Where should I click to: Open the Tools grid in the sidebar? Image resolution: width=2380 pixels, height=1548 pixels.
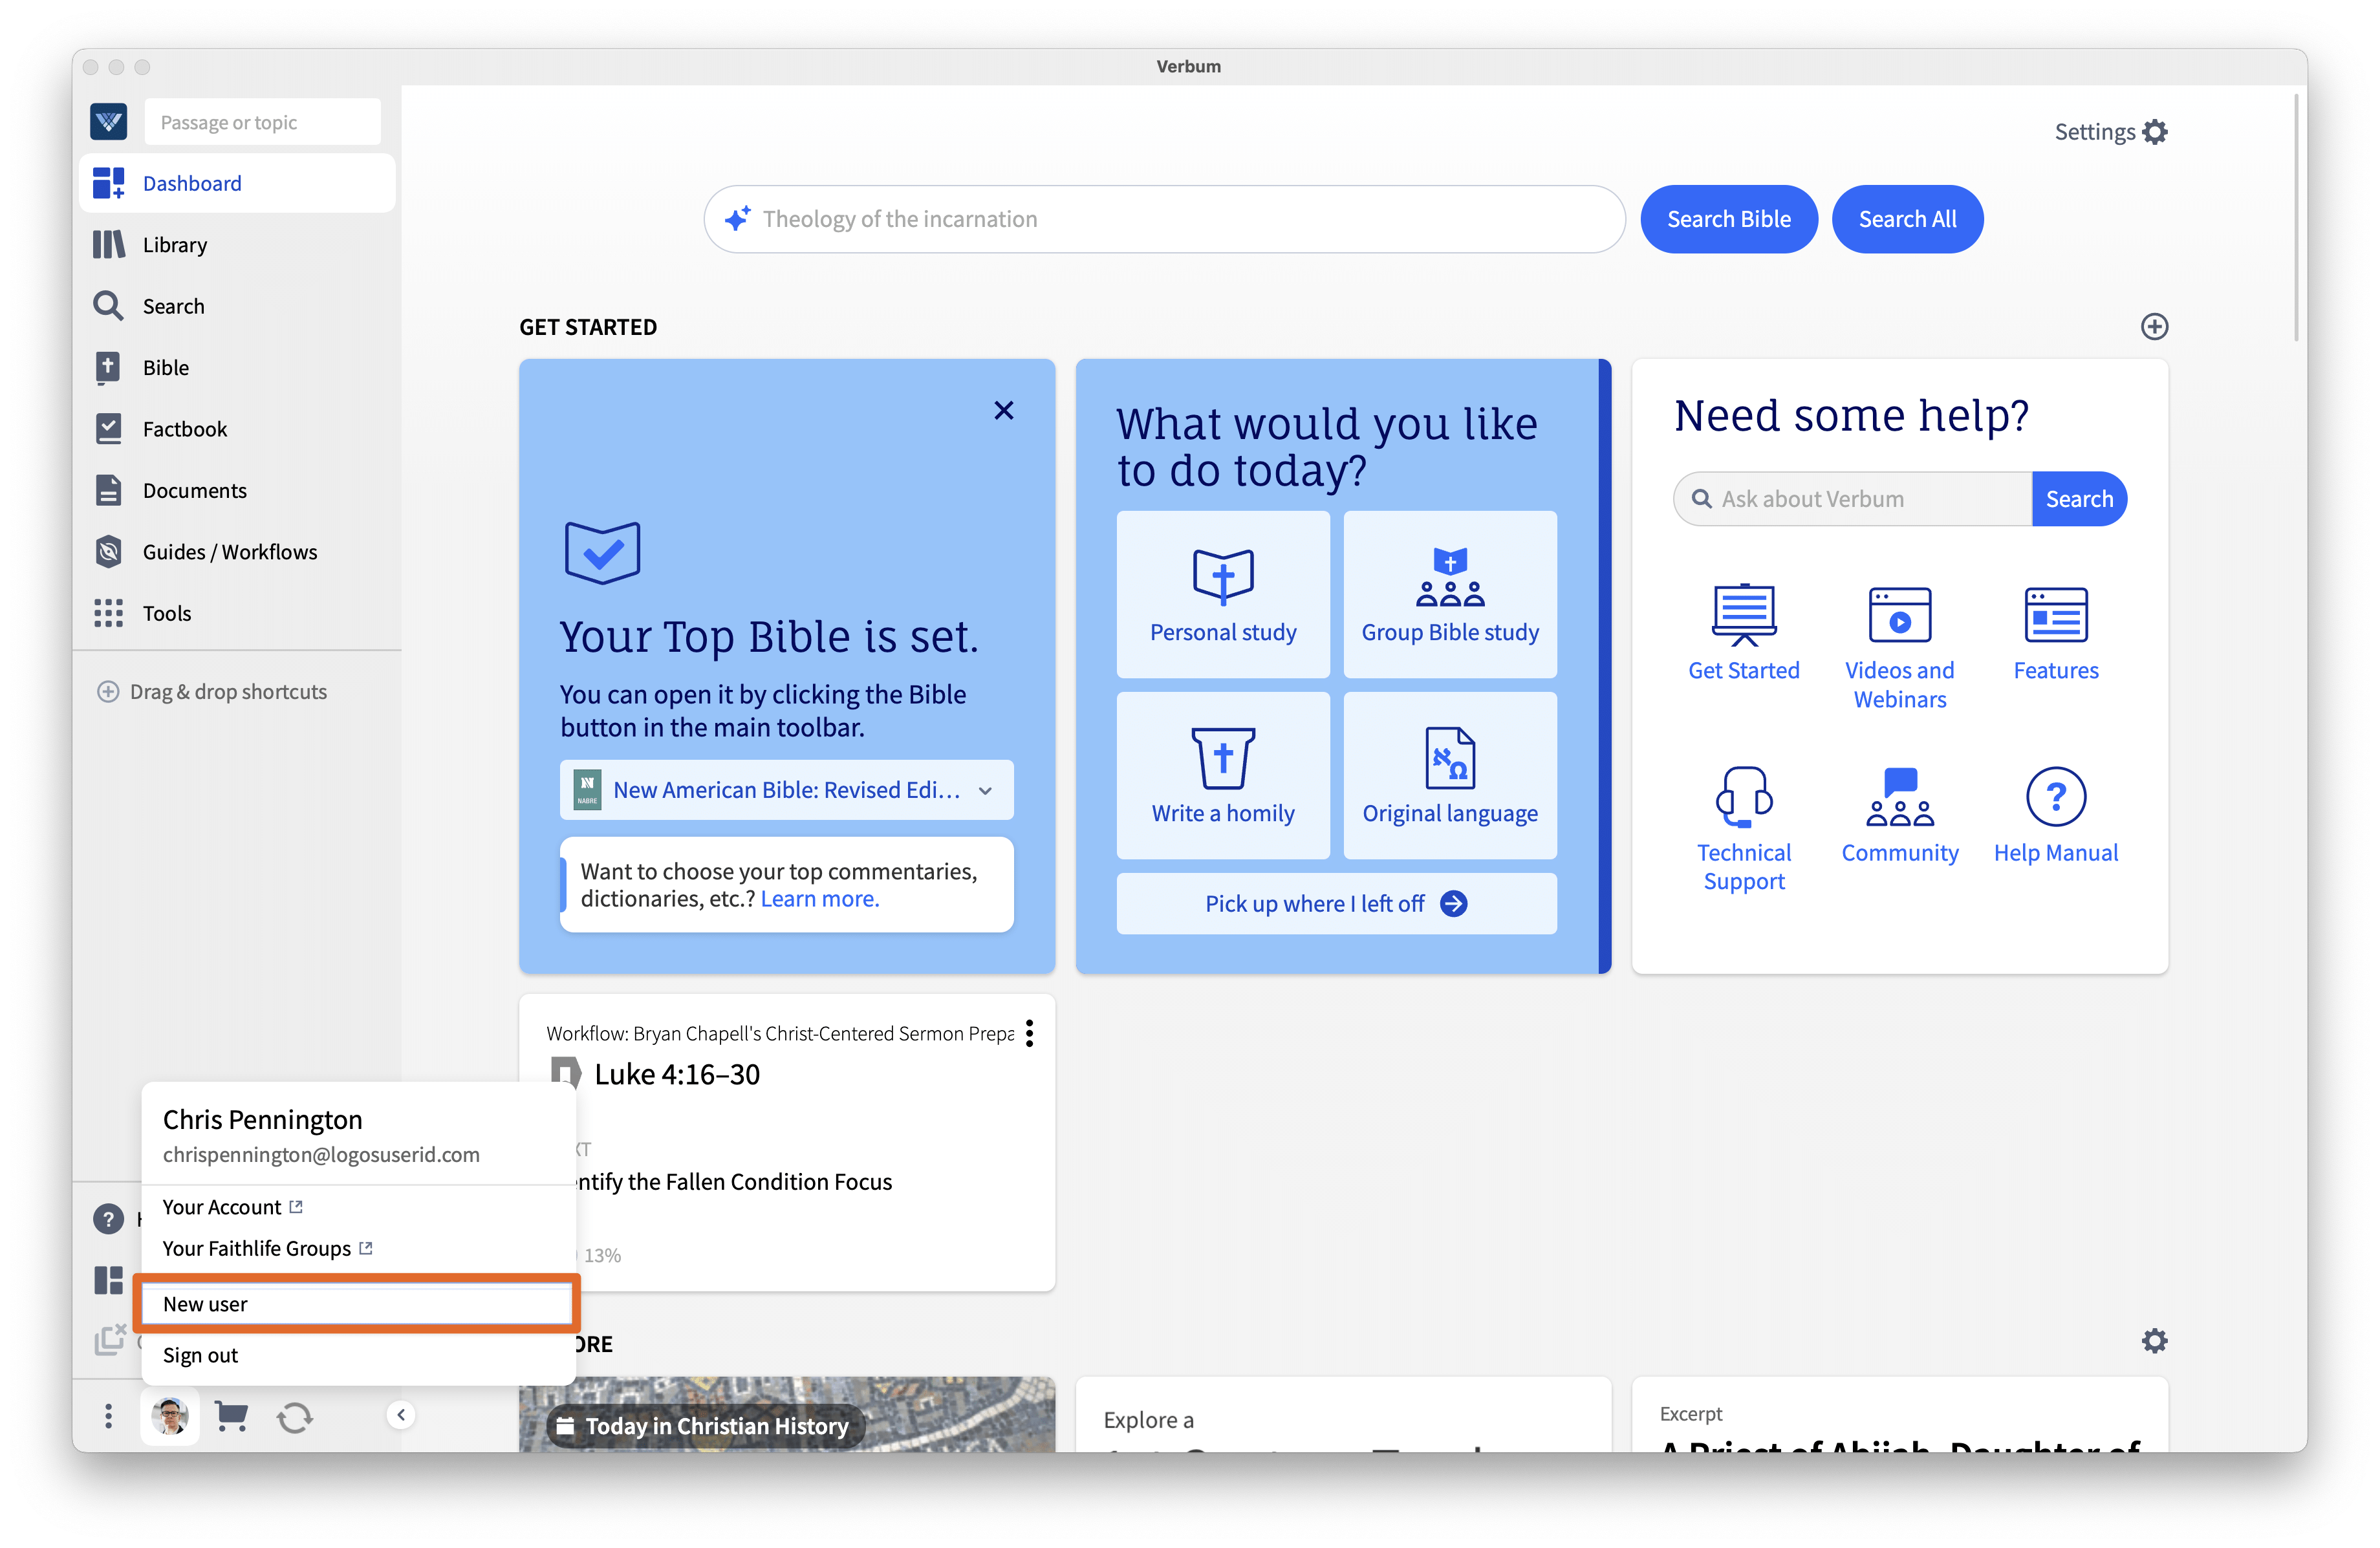point(237,613)
